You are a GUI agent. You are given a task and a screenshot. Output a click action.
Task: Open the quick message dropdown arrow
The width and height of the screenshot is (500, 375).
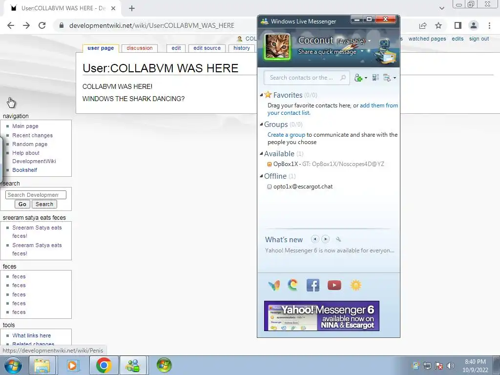(x=362, y=51)
